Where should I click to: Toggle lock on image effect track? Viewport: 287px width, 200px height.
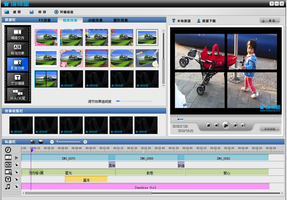[16, 172]
